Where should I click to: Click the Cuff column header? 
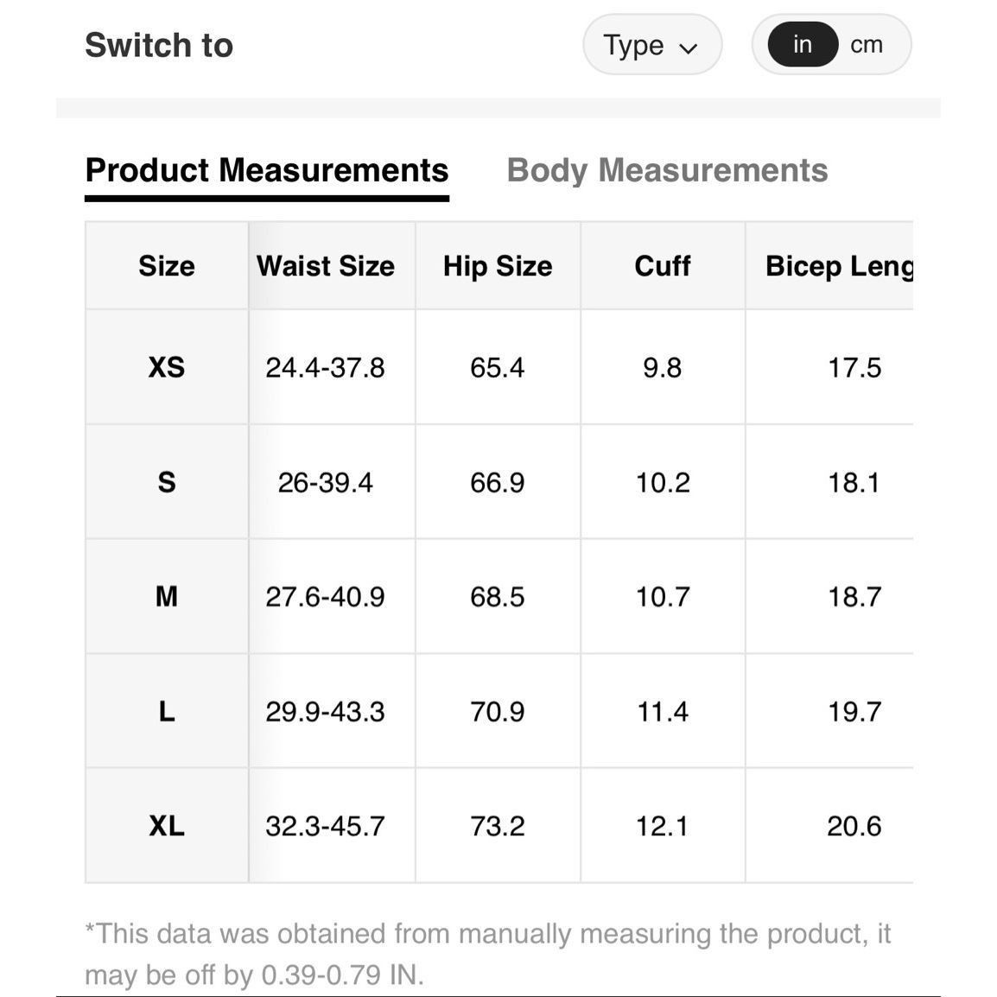tap(663, 266)
